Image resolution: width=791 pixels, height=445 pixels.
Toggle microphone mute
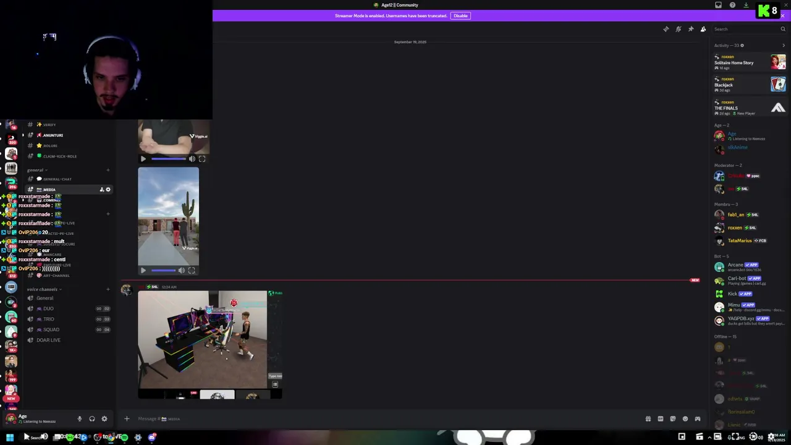click(79, 419)
